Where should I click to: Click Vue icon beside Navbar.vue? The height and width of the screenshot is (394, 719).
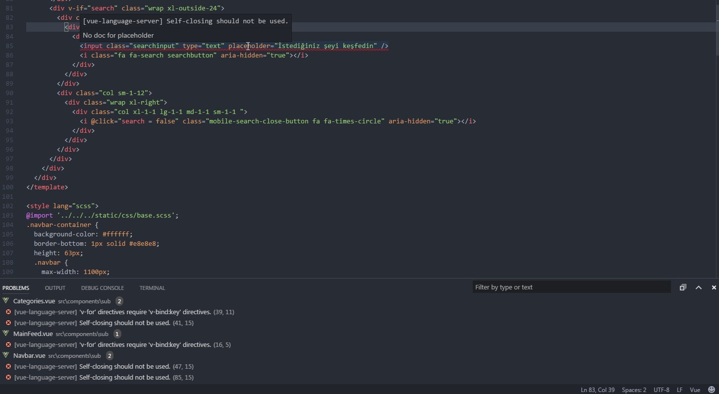pos(6,355)
